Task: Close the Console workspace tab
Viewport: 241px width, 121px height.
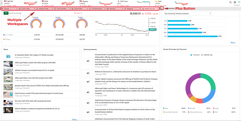Action: (x=17, y=9)
